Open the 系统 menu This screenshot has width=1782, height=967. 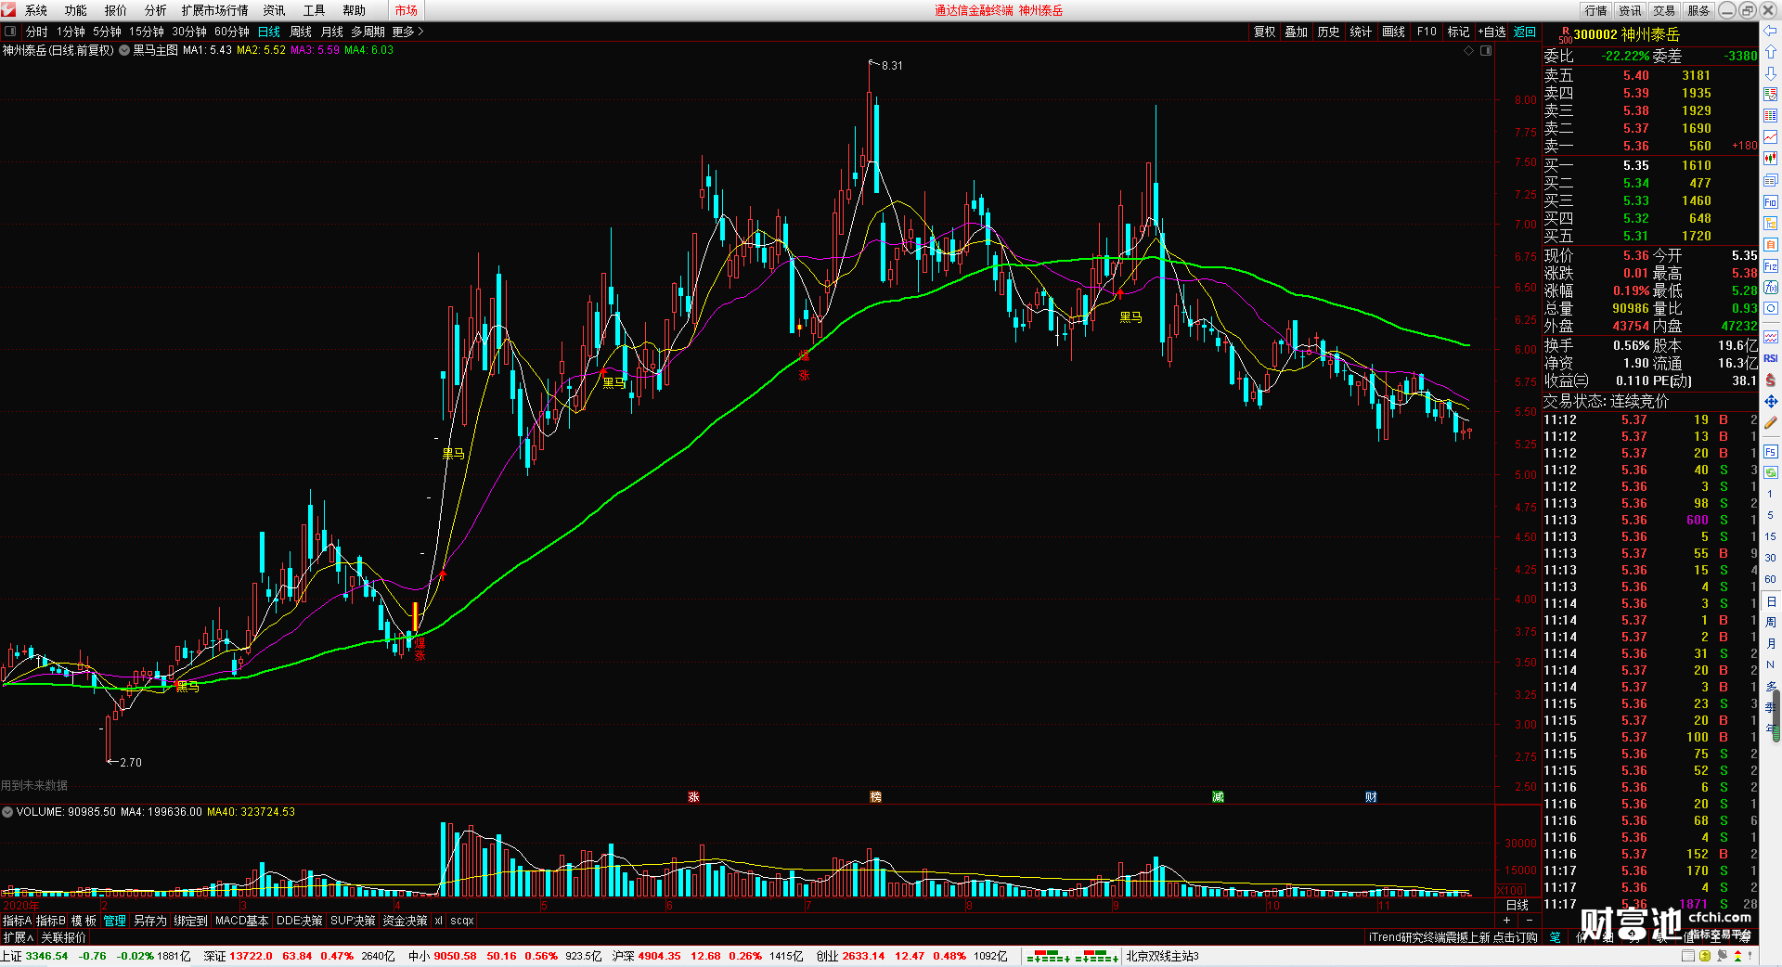click(x=36, y=10)
